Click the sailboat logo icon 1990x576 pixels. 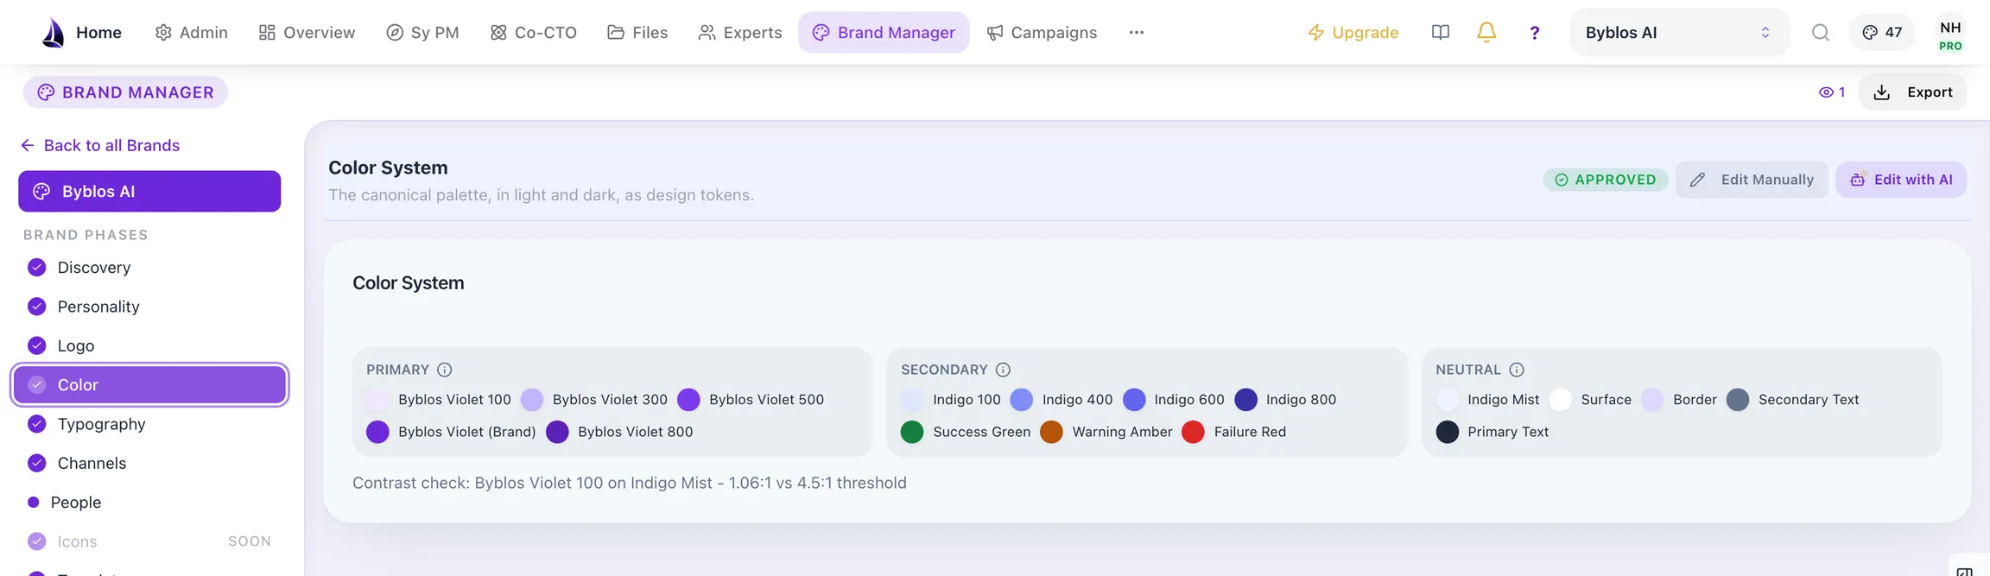click(53, 32)
